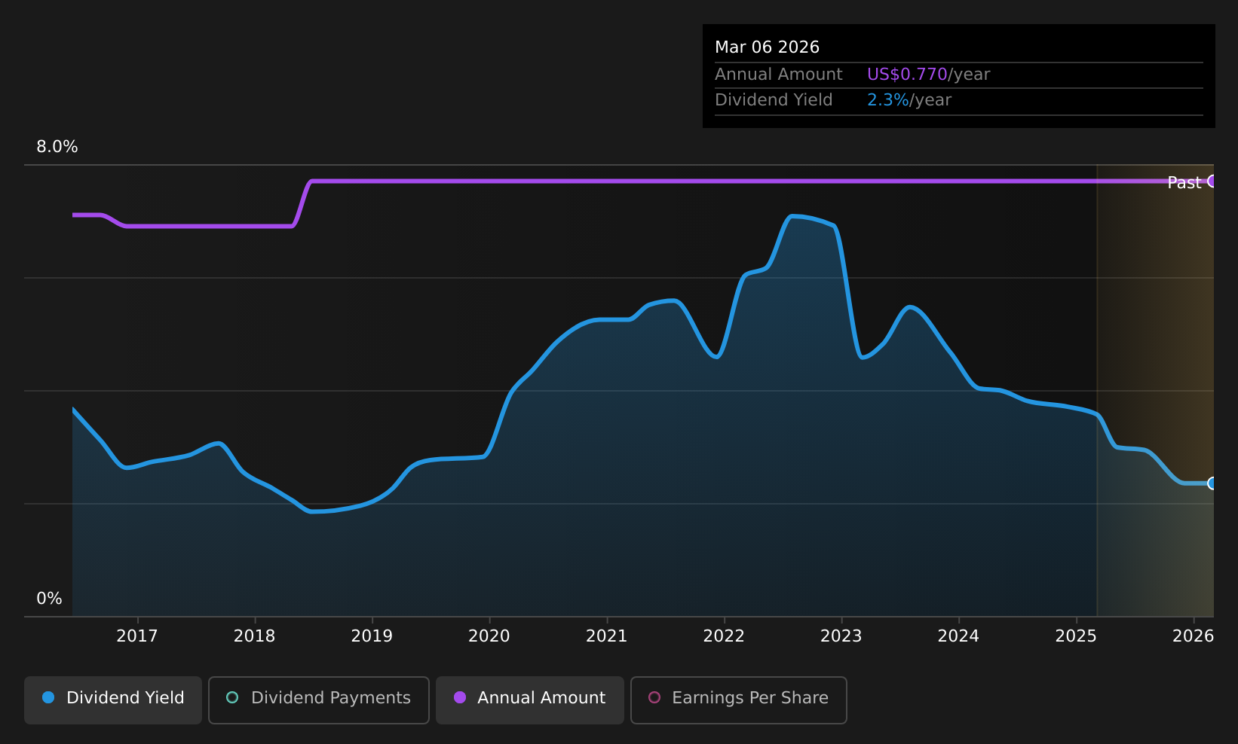The width and height of the screenshot is (1238, 744).
Task: Click the 8.0% y-axis label
Action: [57, 147]
